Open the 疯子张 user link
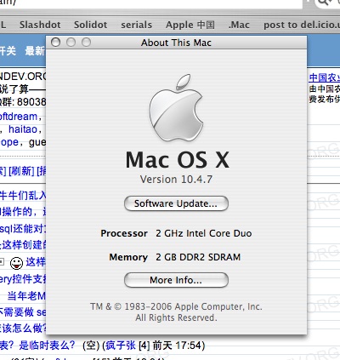The height and width of the screenshot is (360, 340). click(x=121, y=346)
